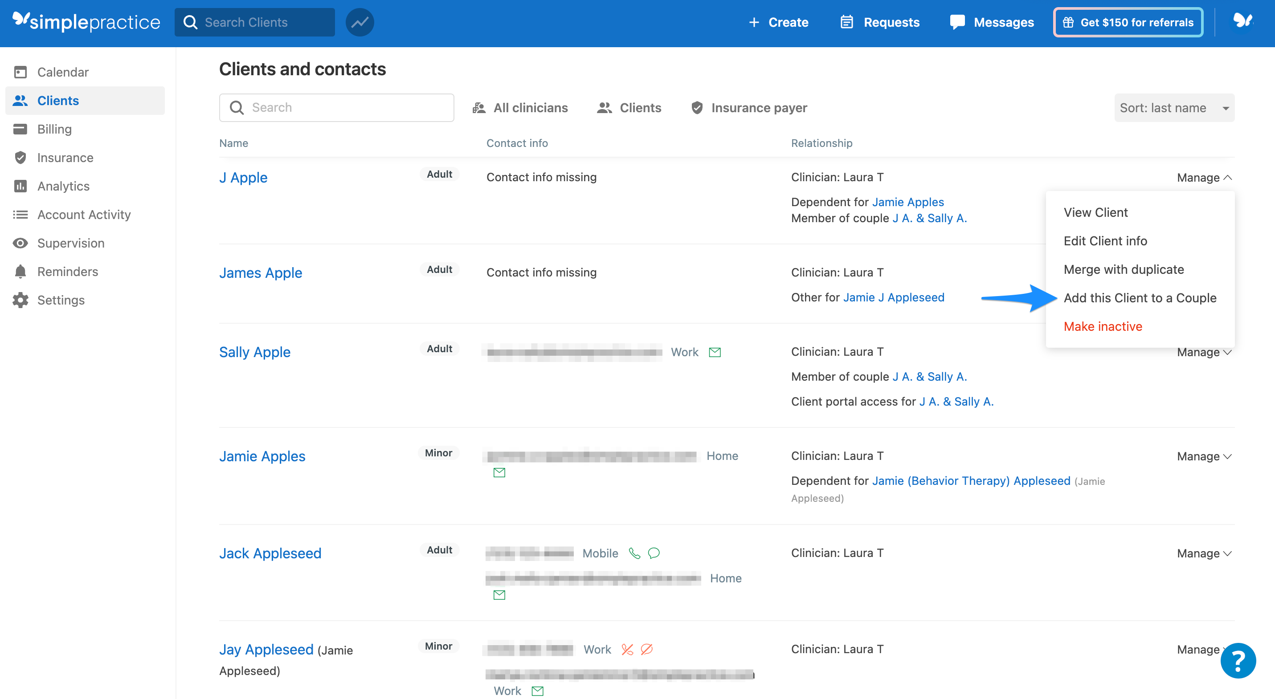Screen dimensions: 1275x699
Task: Open Requests via the clipboard icon
Action: pyautogui.click(x=846, y=22)
